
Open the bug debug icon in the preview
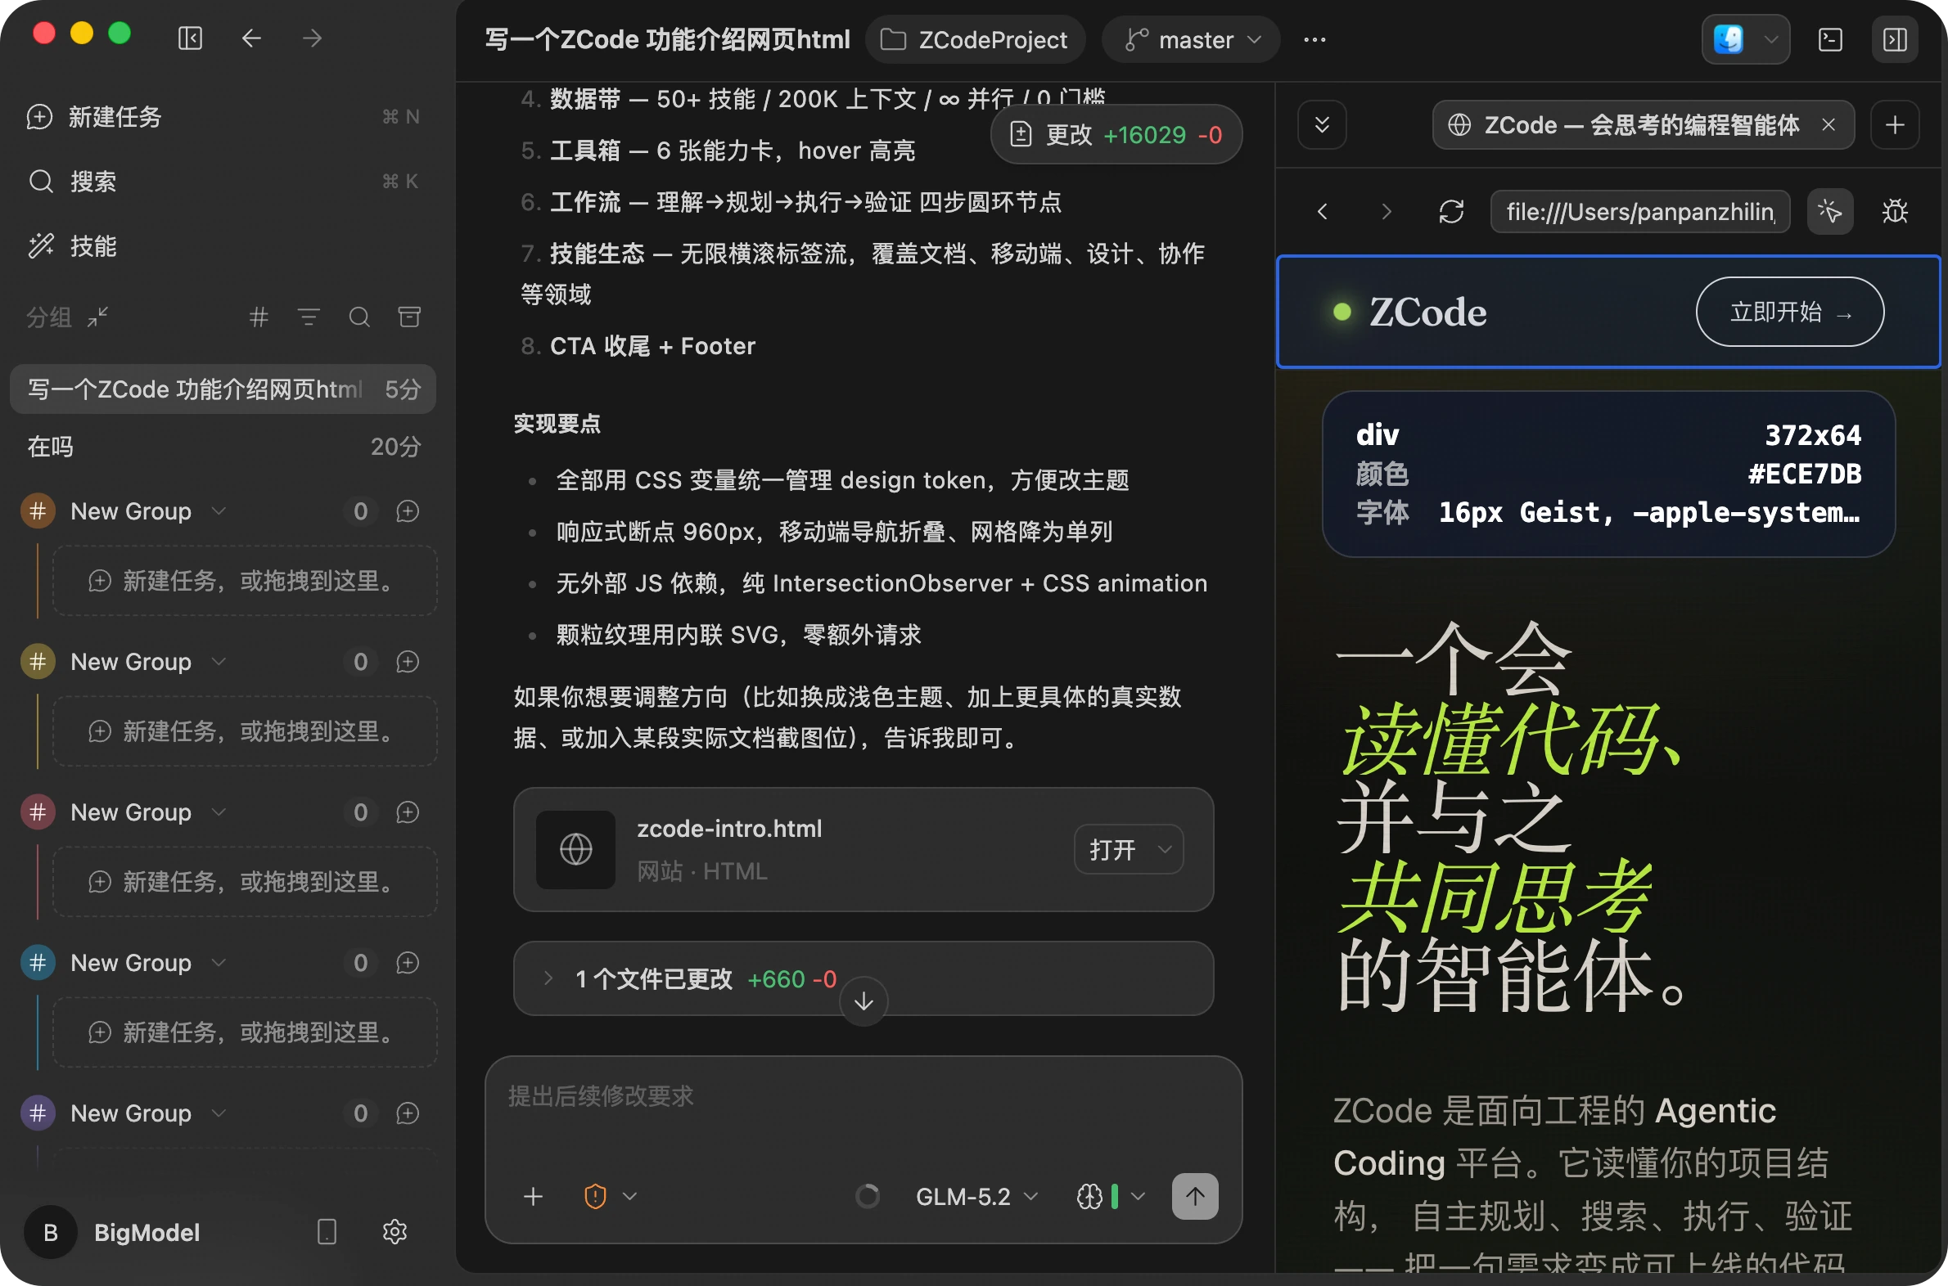(x=1895, y=212)
